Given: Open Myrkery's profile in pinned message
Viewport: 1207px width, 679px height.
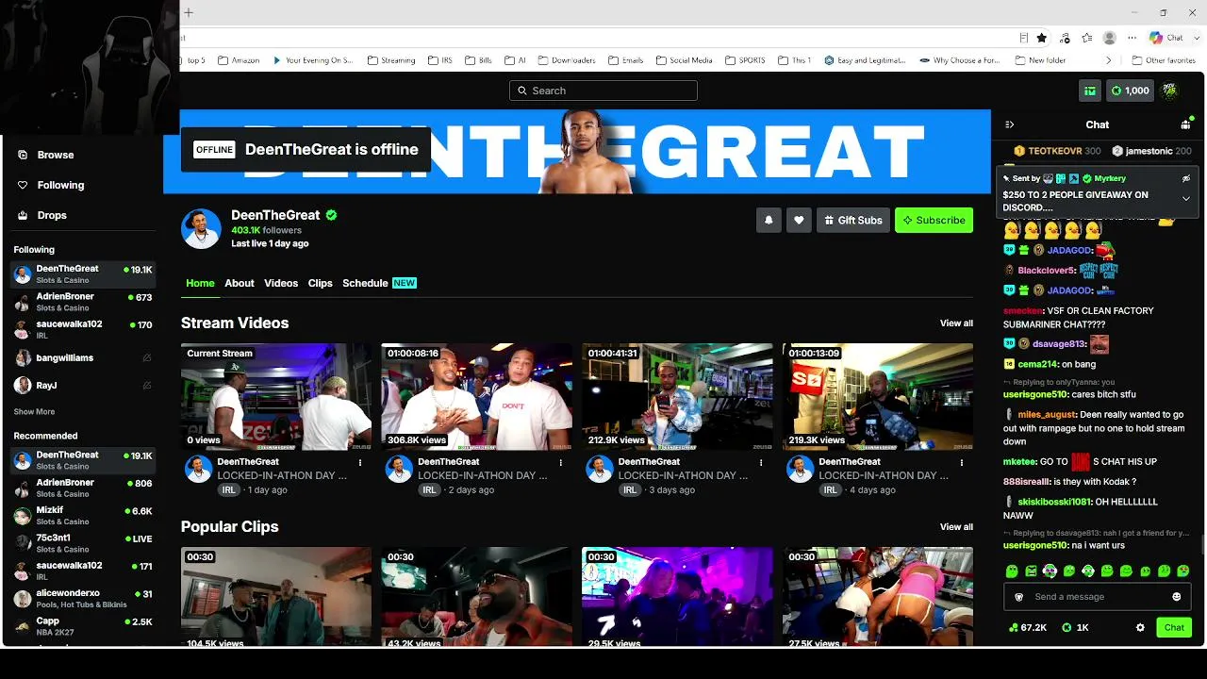Looking at the screenshot, I should (1110, 178).
